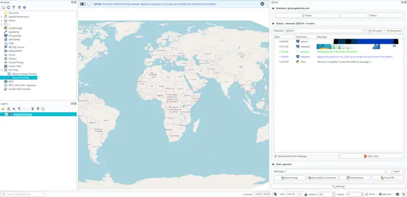407x197 pixels.
Task: Select the SpatiaLite entry in Browser
Action: tap(14, 32)
